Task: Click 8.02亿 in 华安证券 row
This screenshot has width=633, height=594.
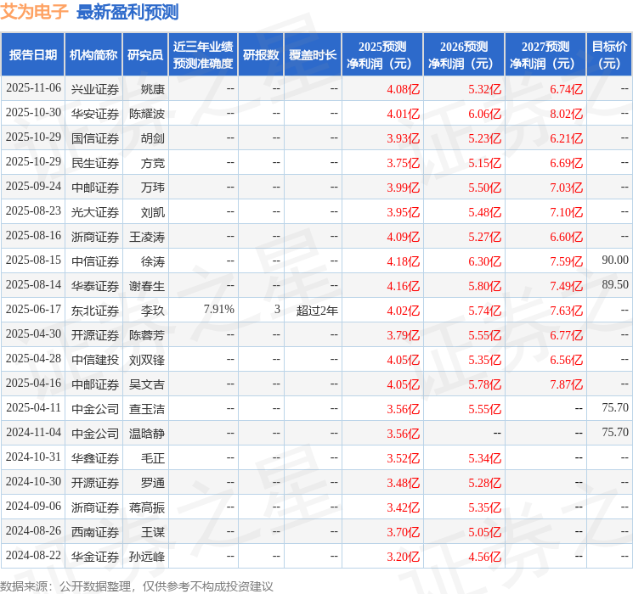Action: pyautogui.click(x=567, y=114)
